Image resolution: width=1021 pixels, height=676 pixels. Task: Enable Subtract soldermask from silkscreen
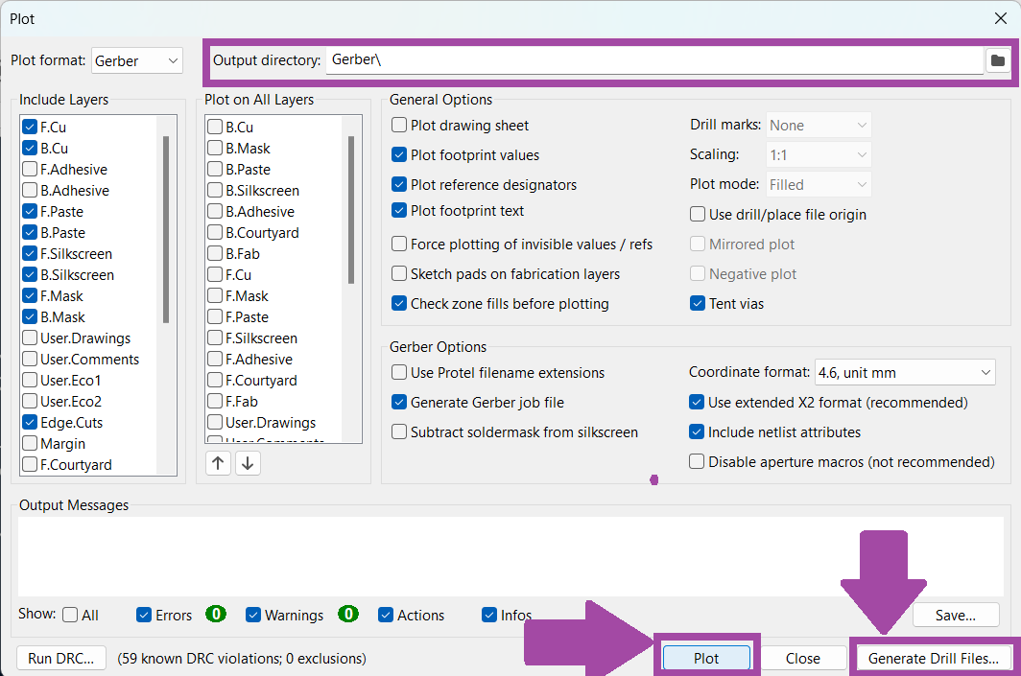click(x=399, y=432)
